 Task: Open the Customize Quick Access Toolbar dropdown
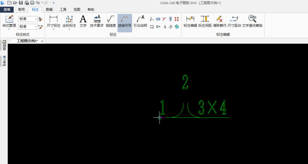(54, 3)
